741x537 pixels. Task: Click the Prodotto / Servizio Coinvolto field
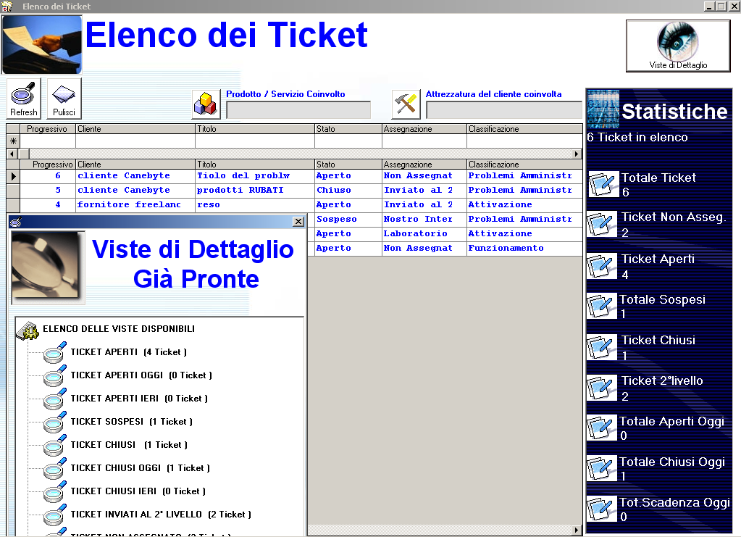[x=298, y=110]
